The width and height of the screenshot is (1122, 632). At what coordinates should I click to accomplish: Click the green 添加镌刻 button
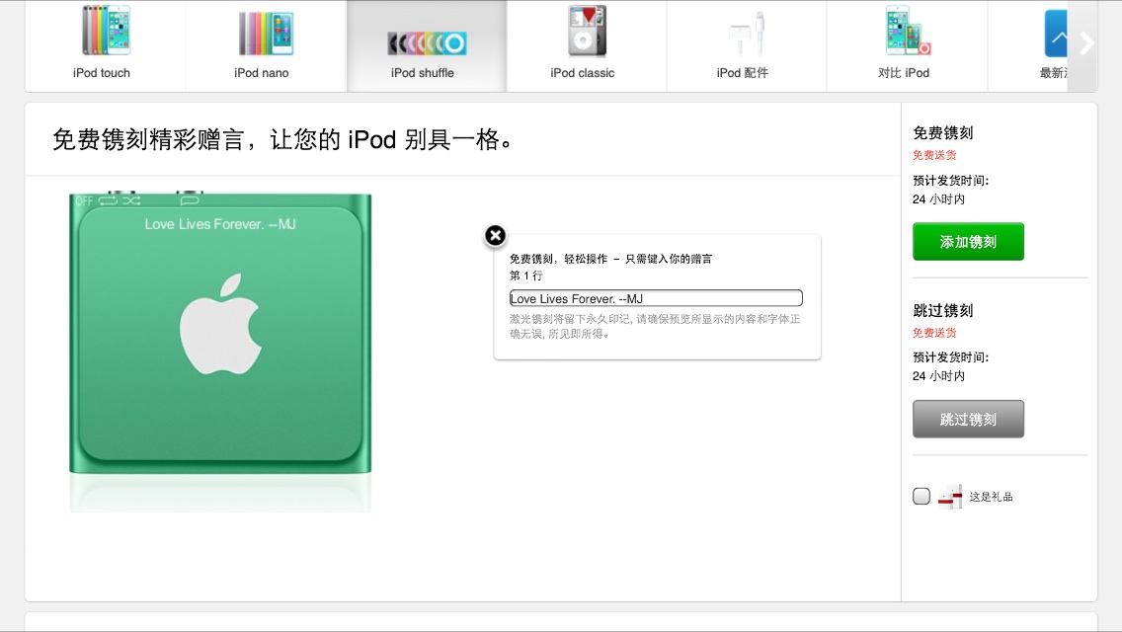[968, 242]
